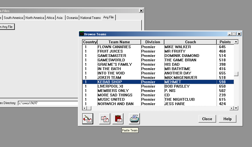
Task: Maximize the Browse Teams window
Action: click(234, 34)
